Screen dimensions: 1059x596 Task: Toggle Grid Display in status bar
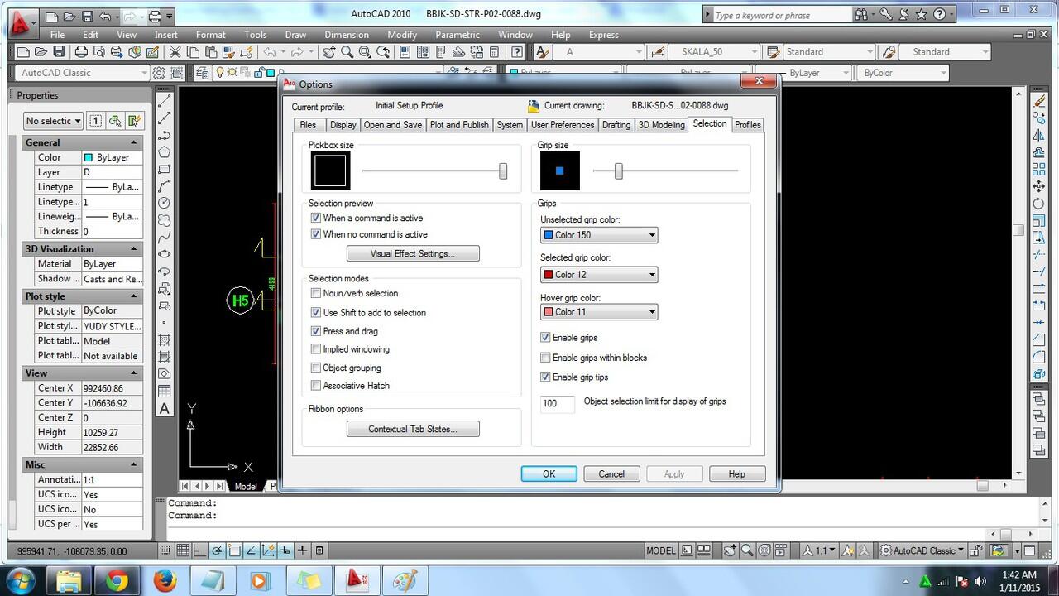[183, 550]
